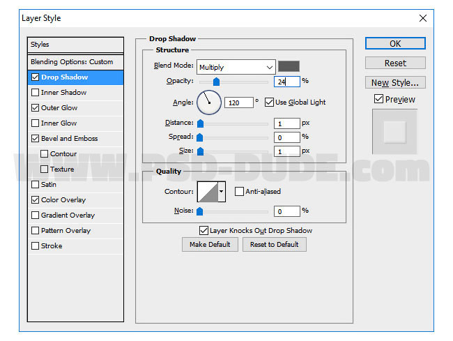Click the Opacity value field

pyautogui.click(x=287, y=82)
